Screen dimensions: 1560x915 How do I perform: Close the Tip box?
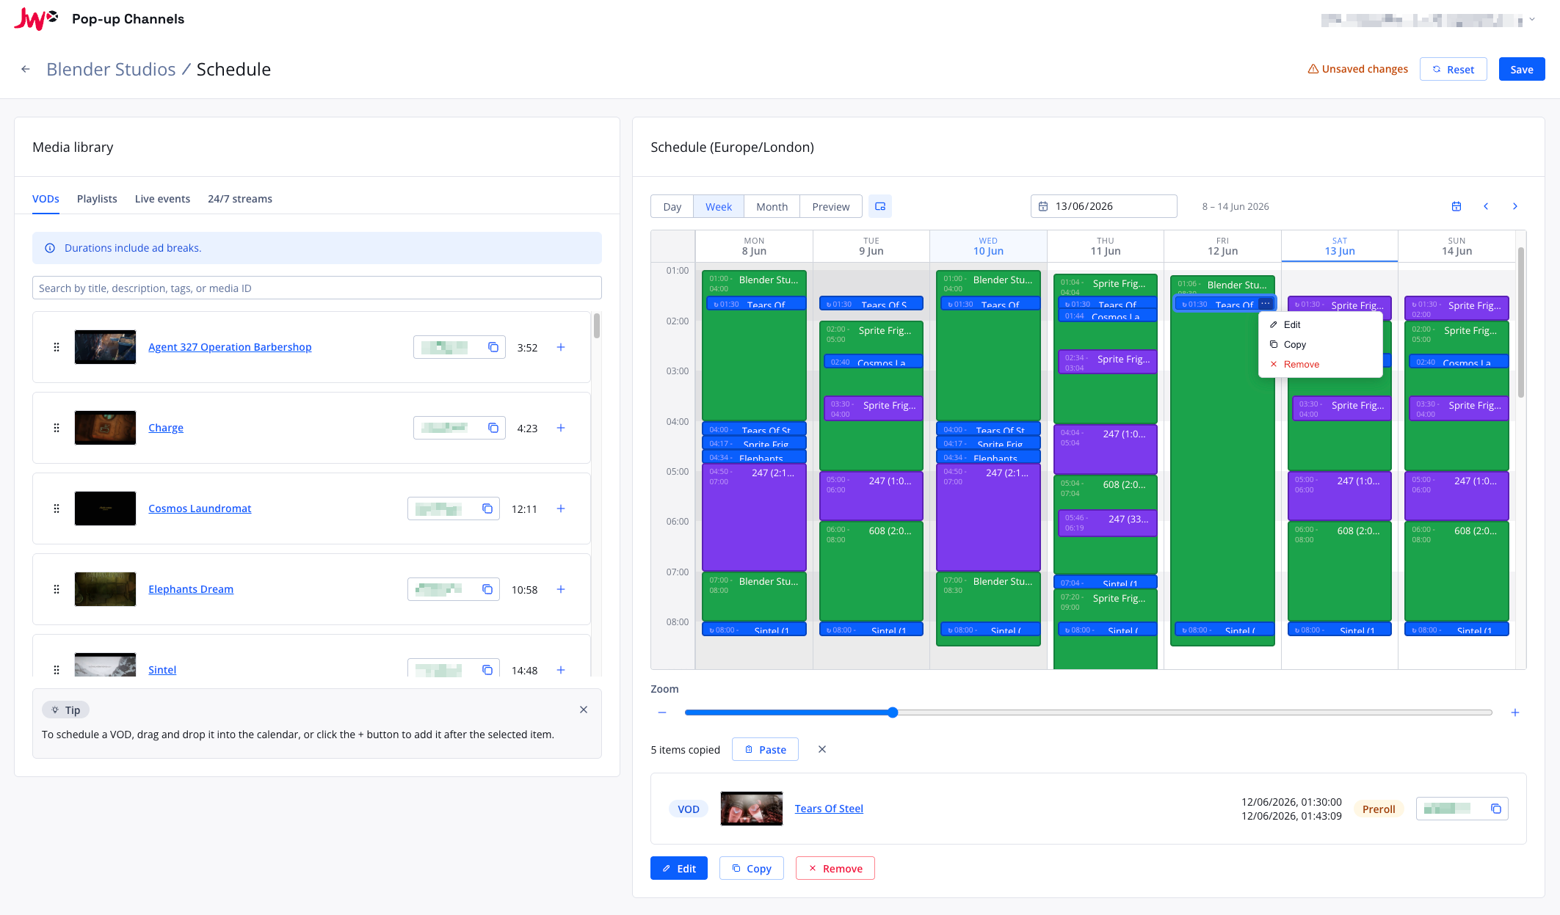point(584,710)
